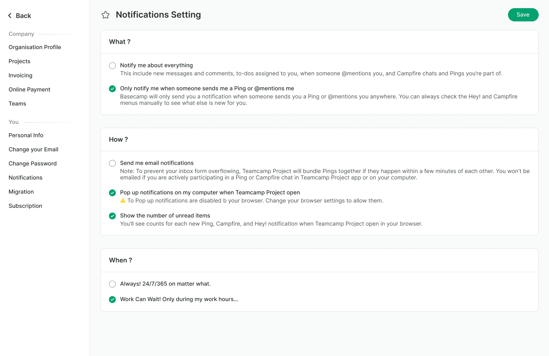The height and width of the screenshot is (356, 549).
Task: Toggle 'Pop up notifications on my computer' option
Action: [112, 193]
